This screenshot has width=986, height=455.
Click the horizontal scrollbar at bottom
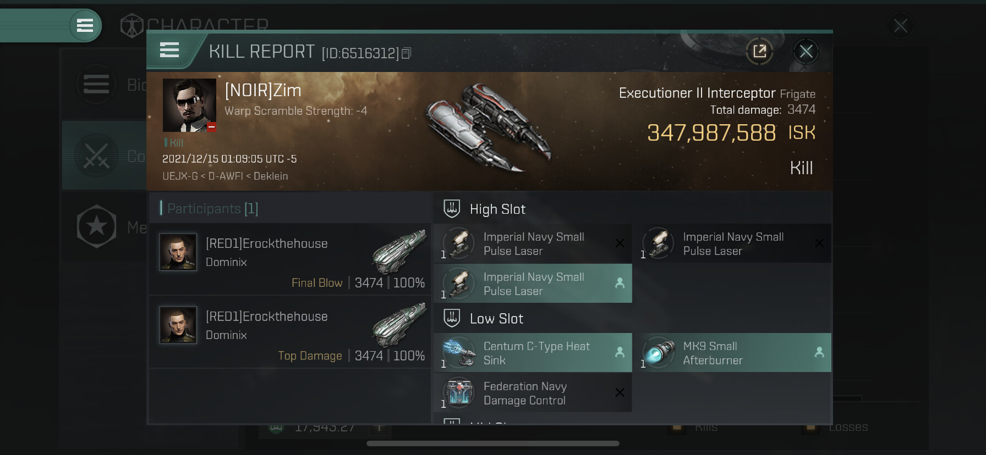coord(493,443)
